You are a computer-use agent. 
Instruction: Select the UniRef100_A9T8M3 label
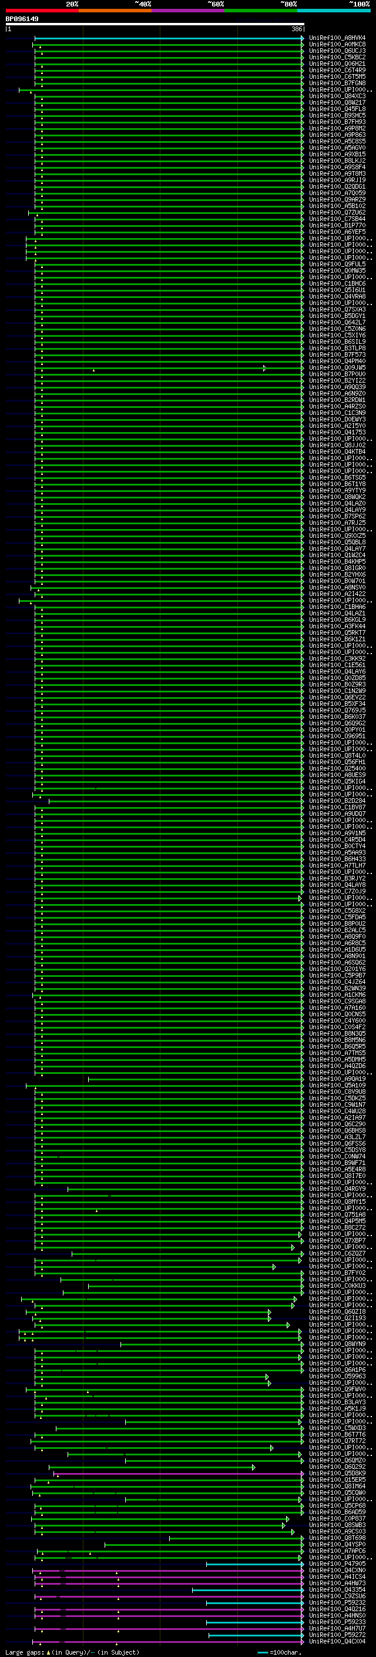337,173
